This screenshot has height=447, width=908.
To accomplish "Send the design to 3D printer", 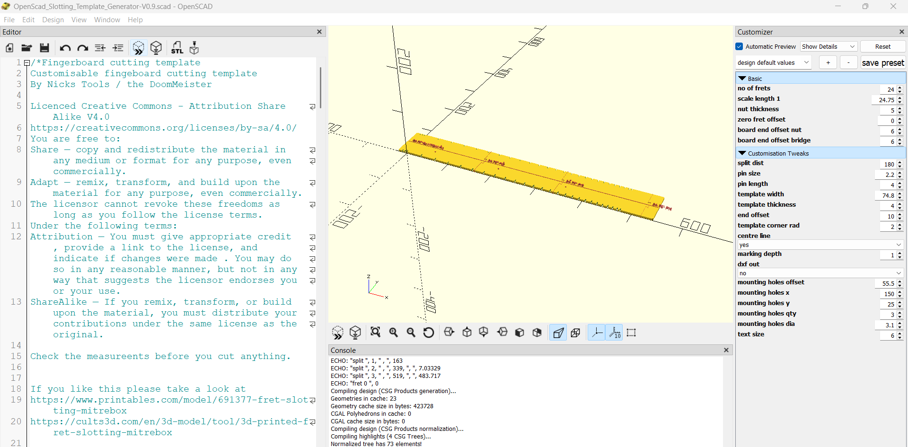I will [194, 48].
